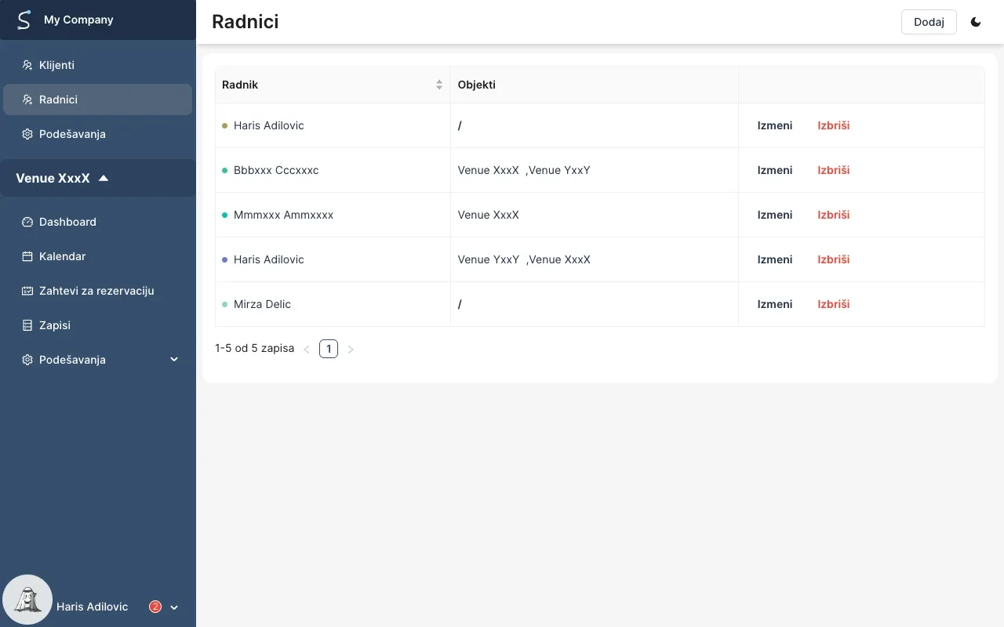Screen dimensions: 1004x627
Task: Click the Zapisi list icon
Action: (x=27, y=325)
